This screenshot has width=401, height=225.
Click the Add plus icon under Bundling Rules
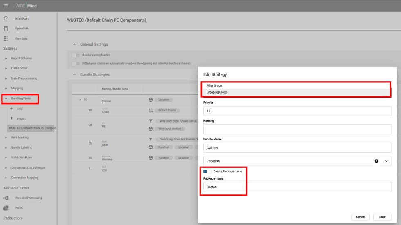(11, 109)
